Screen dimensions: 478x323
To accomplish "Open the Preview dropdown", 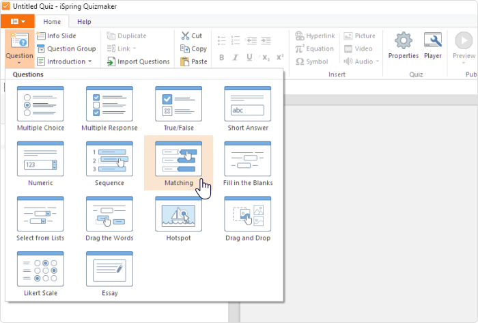I will click(464, 48).
